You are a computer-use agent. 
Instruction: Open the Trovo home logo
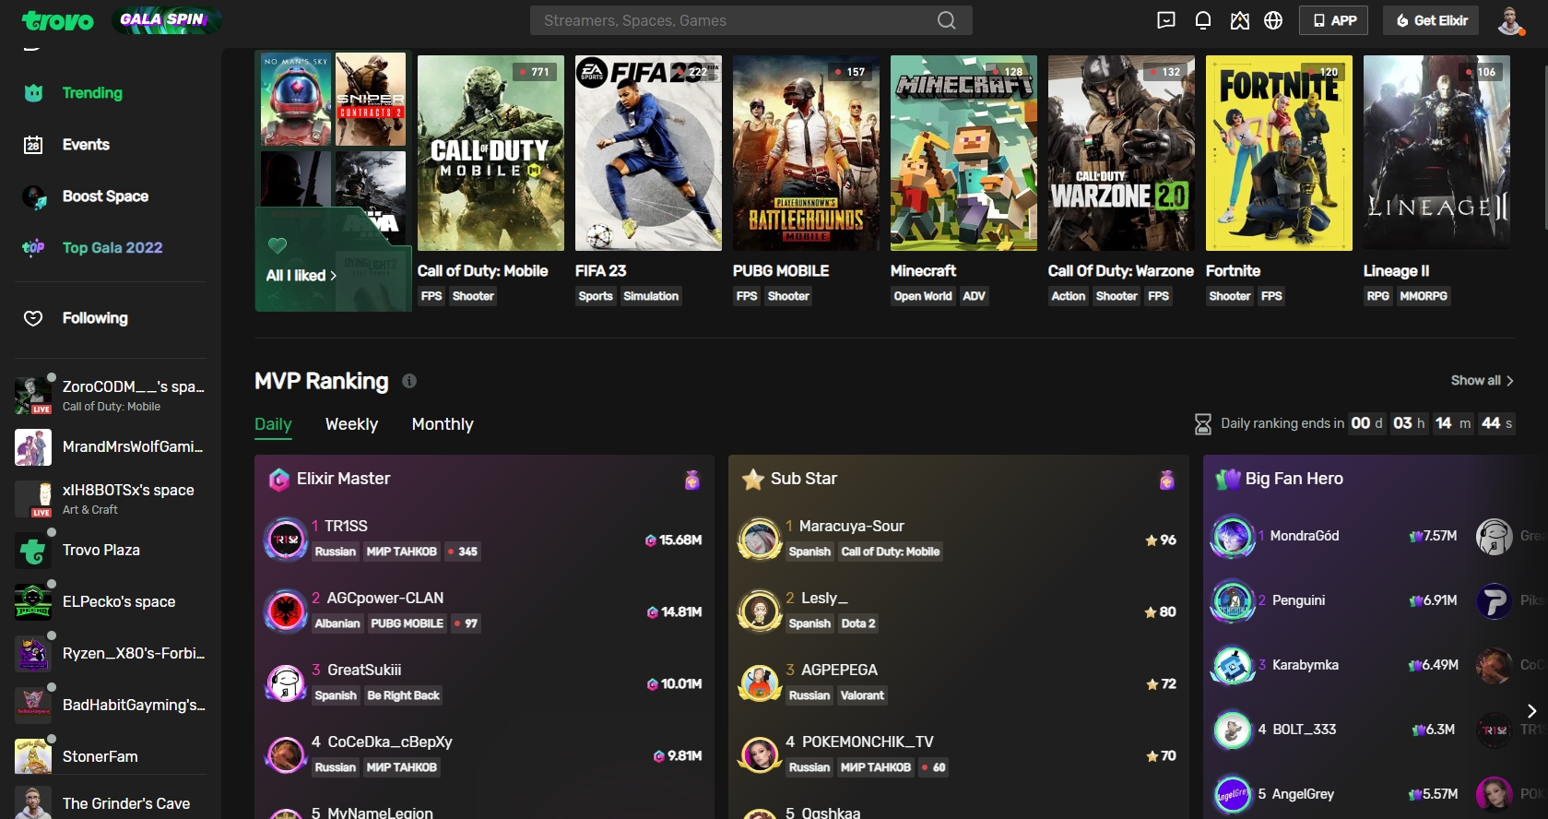pos(58,20)
